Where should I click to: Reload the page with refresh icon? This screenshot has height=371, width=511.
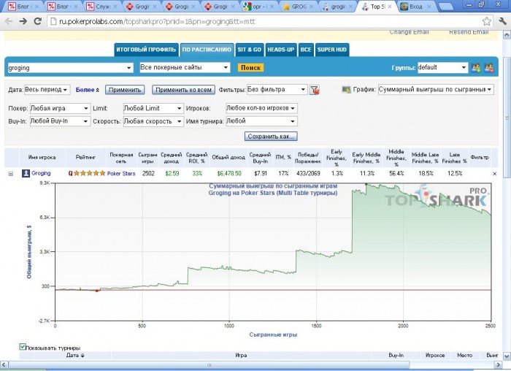tap(38, 21)
